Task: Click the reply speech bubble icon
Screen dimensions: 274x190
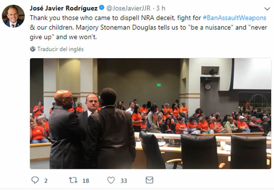Action: point(35,180)
